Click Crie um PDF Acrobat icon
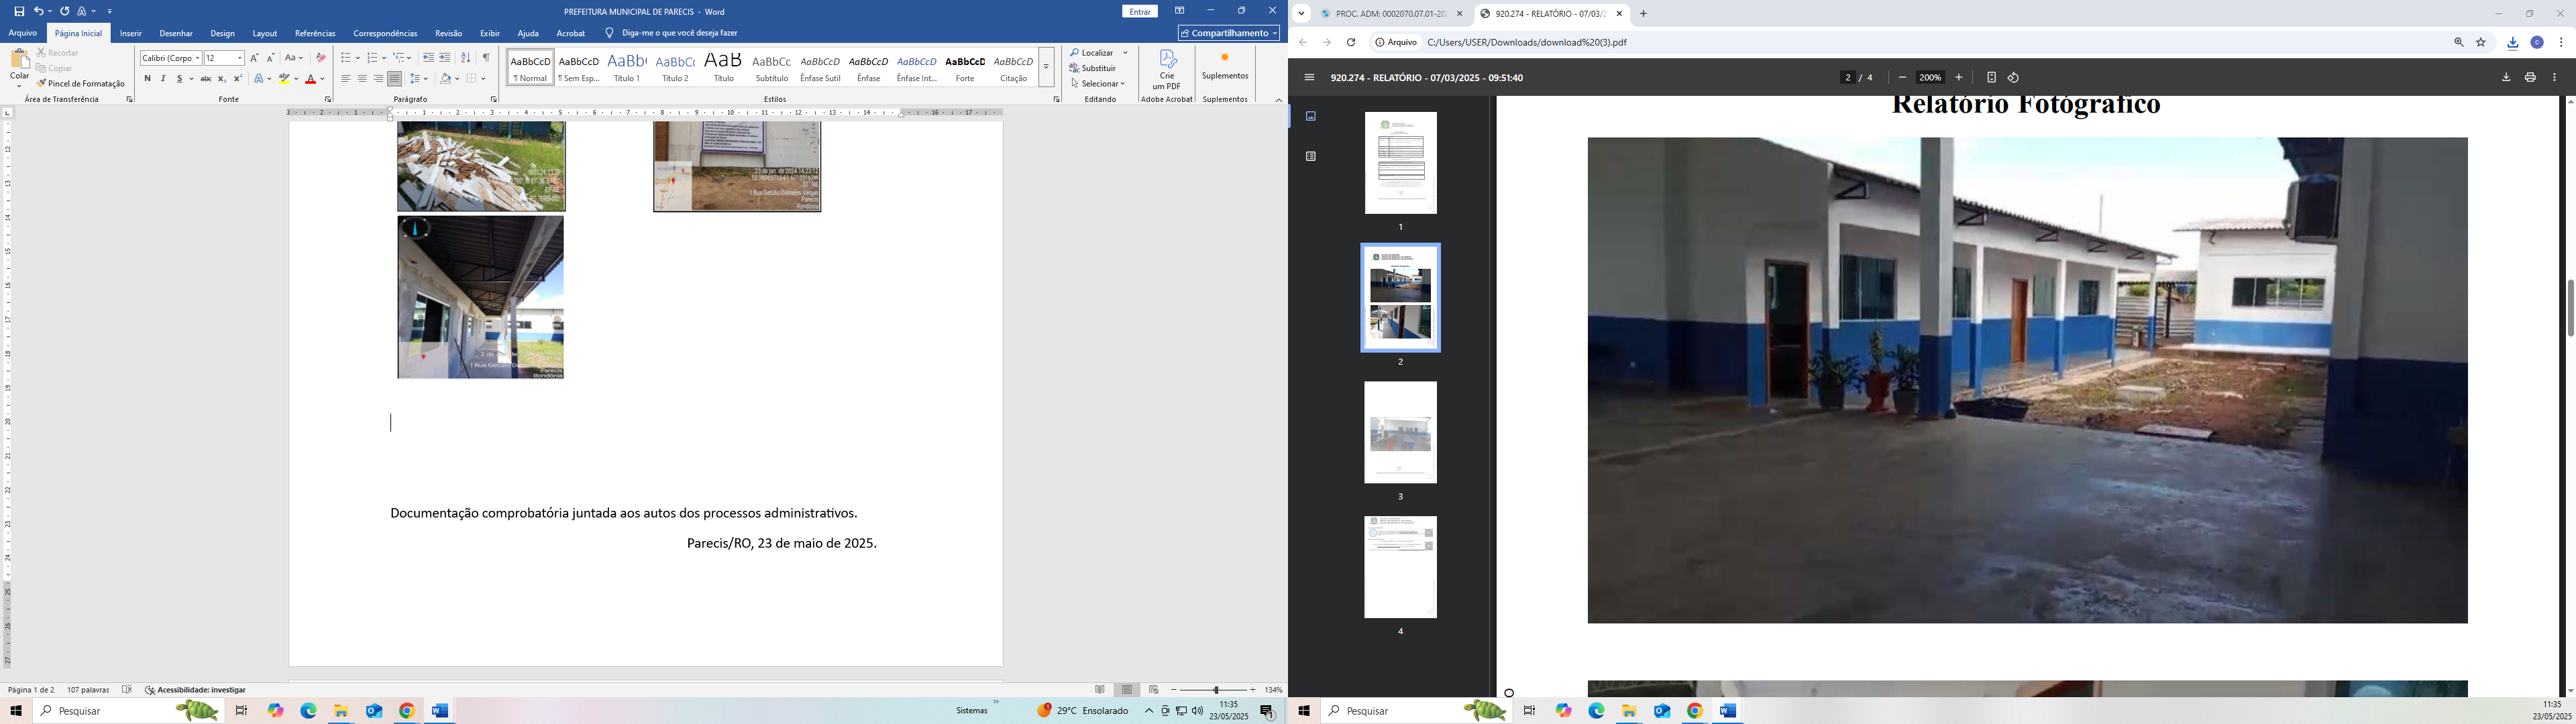 click(x=1167, y=69)
